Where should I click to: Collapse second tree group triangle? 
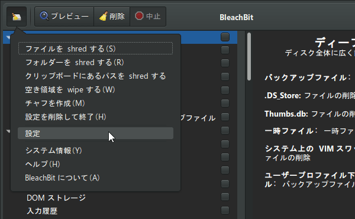click(x=8, y=131)
